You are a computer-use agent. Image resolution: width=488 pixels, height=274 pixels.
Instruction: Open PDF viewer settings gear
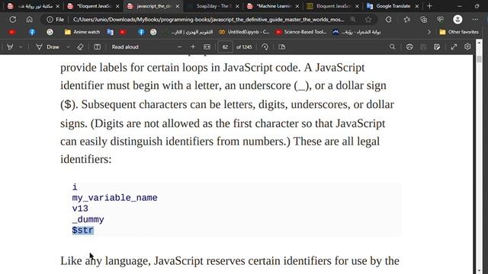[467, 47]
